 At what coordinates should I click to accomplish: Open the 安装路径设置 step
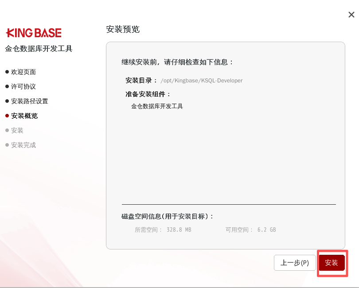pos(30,101)
